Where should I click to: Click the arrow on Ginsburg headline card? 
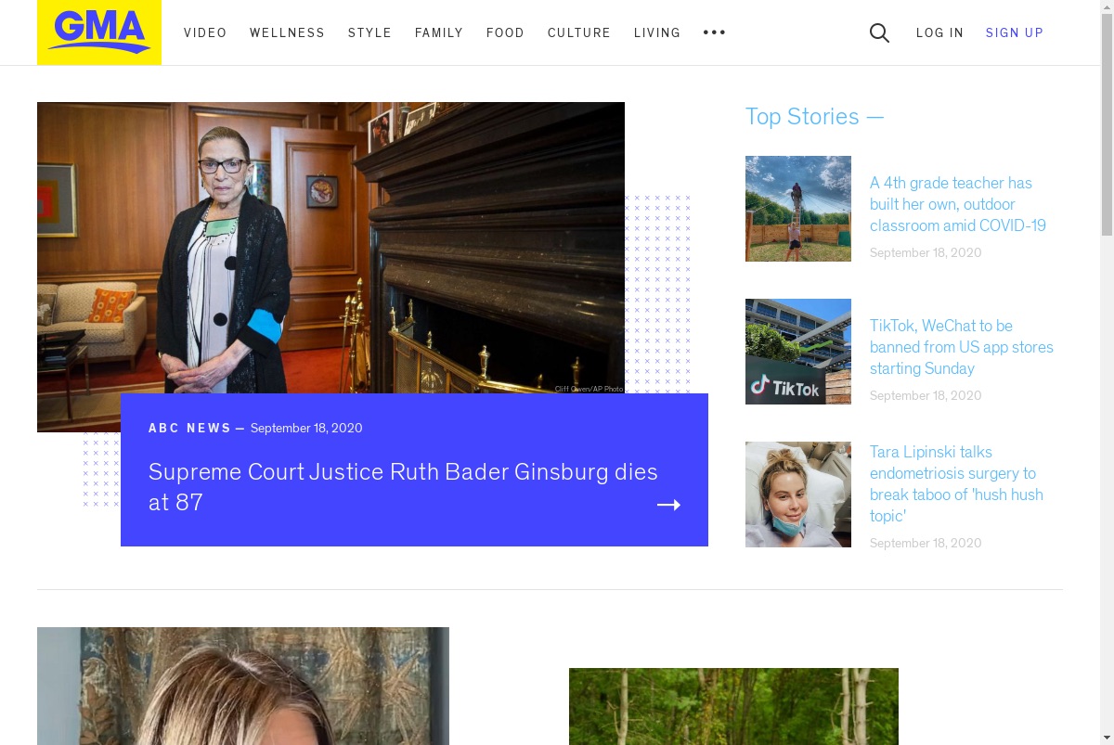669,505
